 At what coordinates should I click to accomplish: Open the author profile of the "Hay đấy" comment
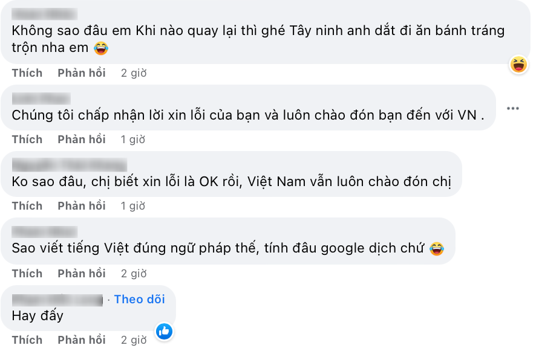(x=58, y=300)
